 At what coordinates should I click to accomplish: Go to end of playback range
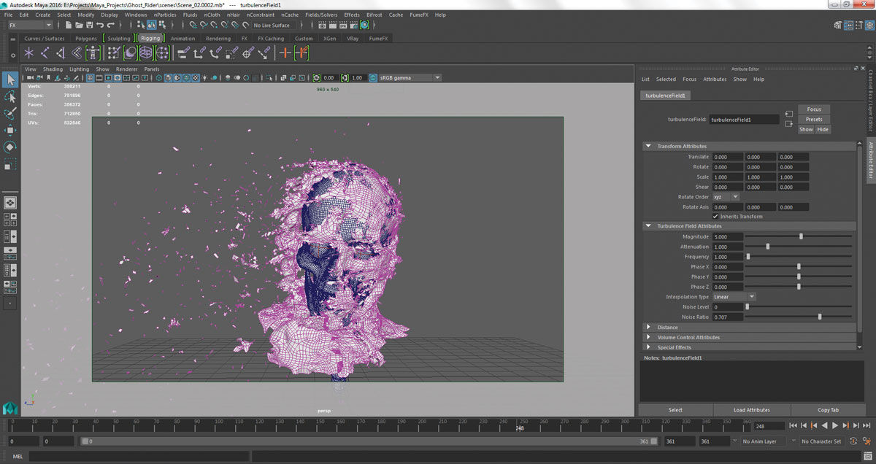click(x=867, y=425)
